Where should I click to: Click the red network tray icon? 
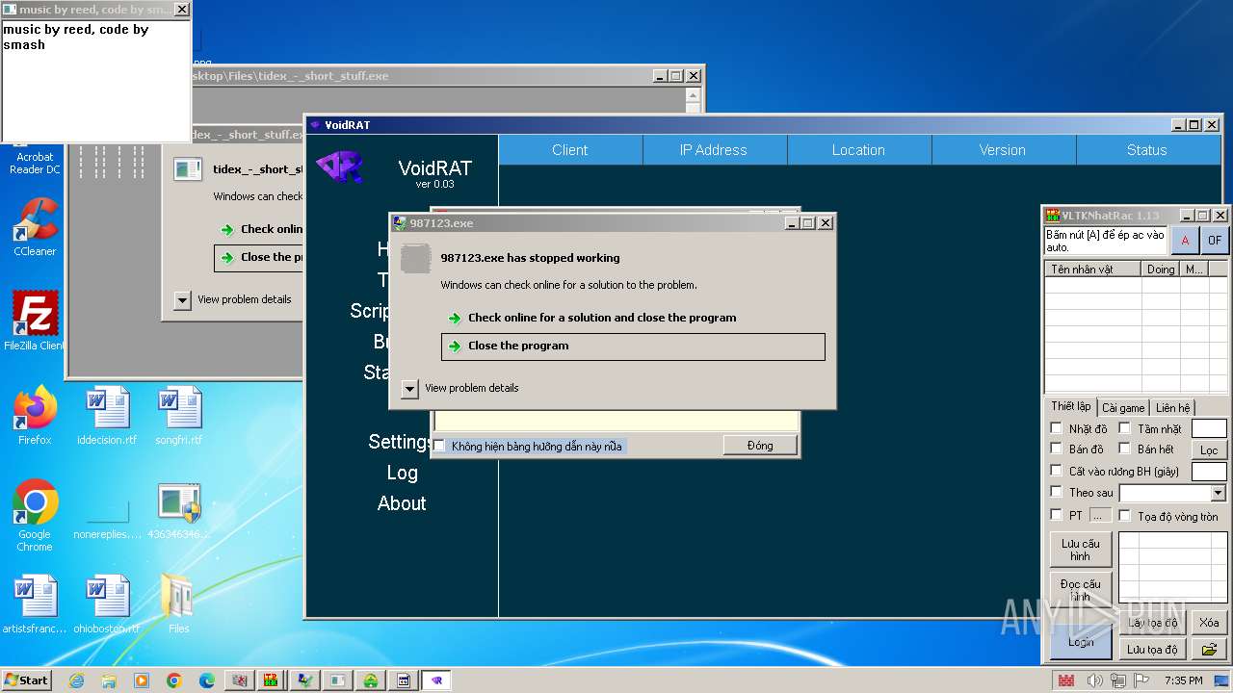(1066, 680)
